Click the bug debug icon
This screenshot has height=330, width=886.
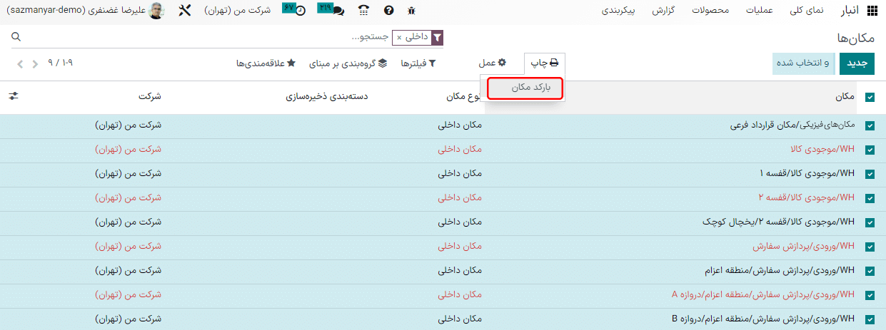[411, 11]
